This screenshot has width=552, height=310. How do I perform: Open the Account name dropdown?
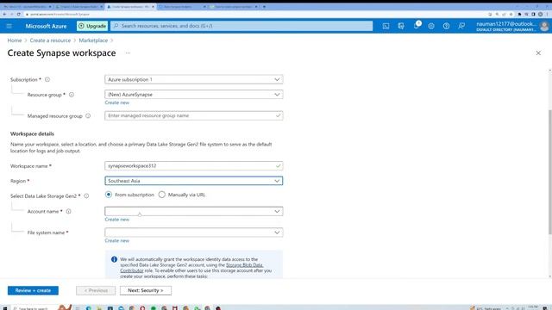[193, 211]
